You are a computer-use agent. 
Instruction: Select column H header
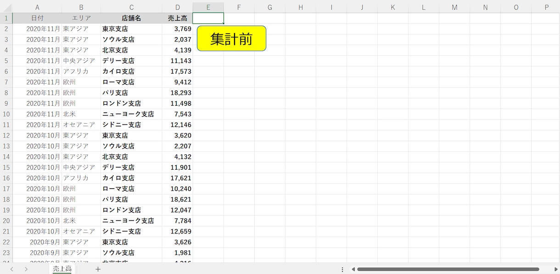pos(301,7)
